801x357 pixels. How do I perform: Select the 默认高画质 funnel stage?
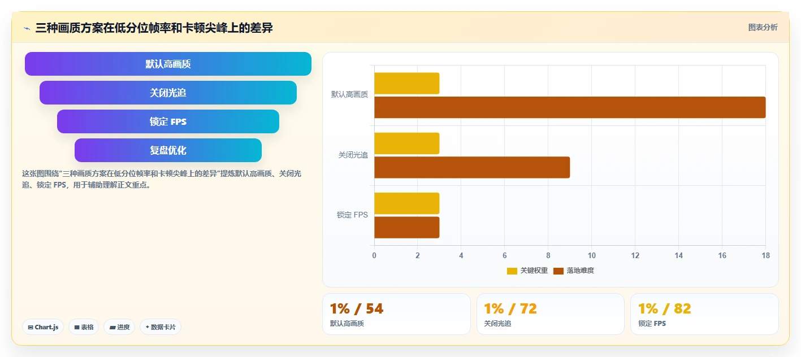point(168,64)
